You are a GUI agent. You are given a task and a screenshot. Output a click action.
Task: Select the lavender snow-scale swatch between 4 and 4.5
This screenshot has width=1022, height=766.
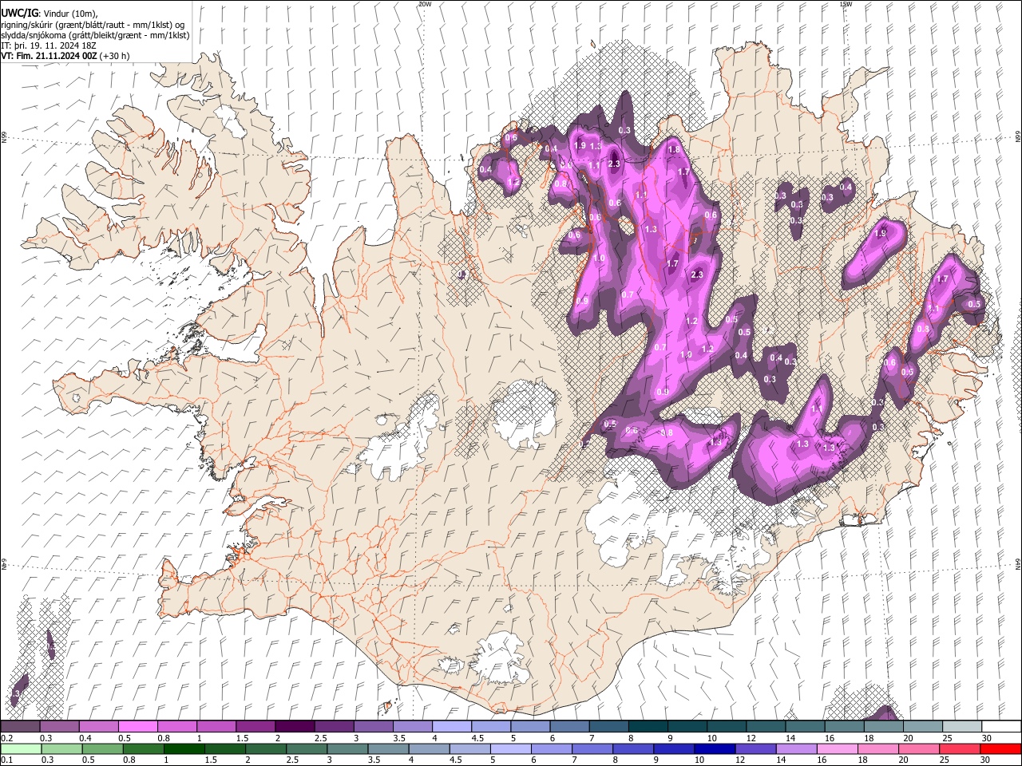click(x=451, y=726)
